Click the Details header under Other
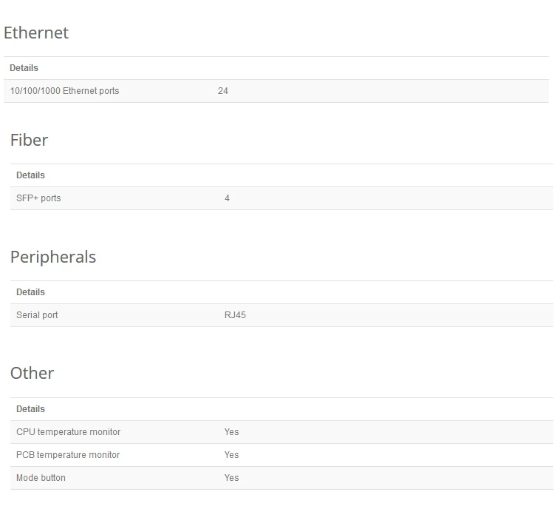 click(31, 409)
